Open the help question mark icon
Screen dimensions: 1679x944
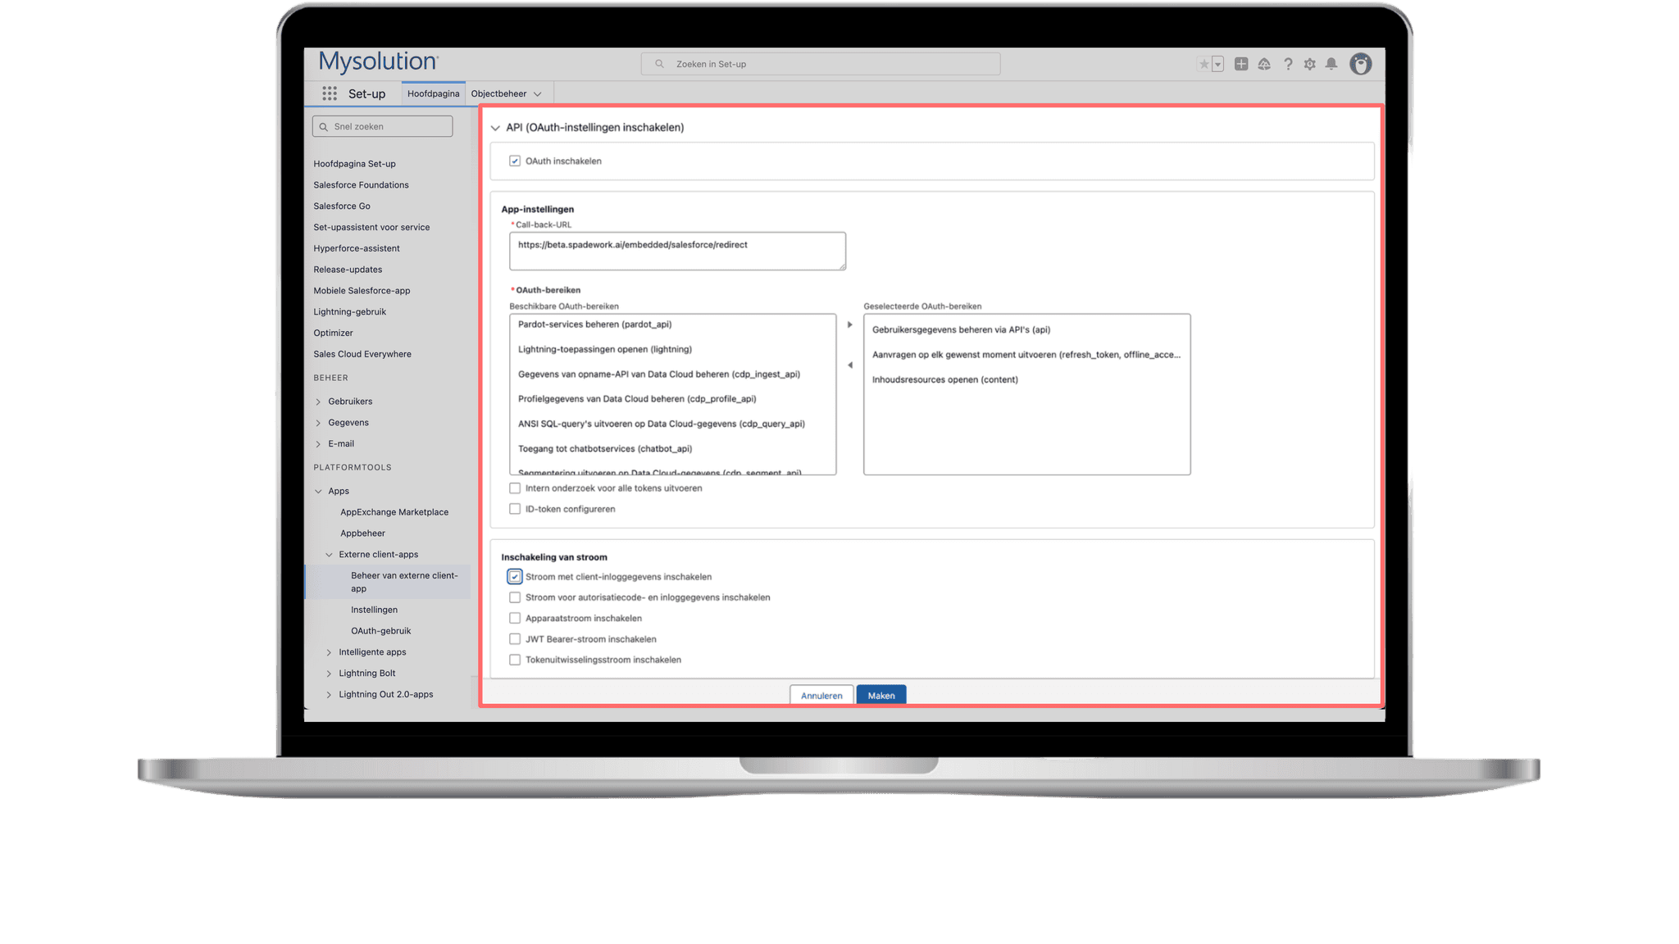(x=1288, y=64)
